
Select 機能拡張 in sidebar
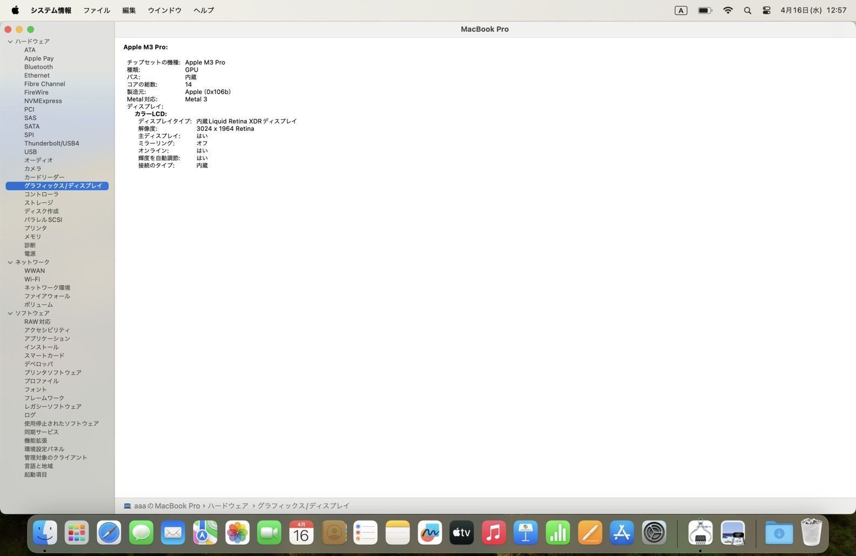click(x=36, y=440)
